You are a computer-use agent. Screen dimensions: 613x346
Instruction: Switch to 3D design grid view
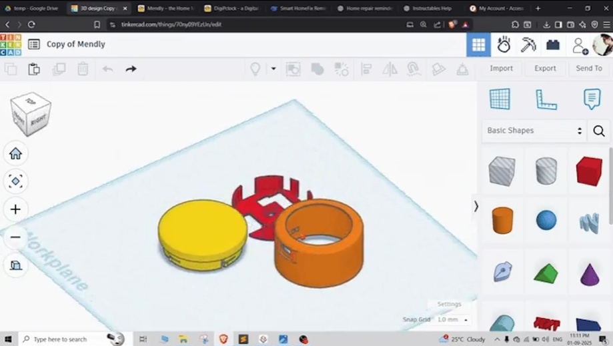point(478,45)
